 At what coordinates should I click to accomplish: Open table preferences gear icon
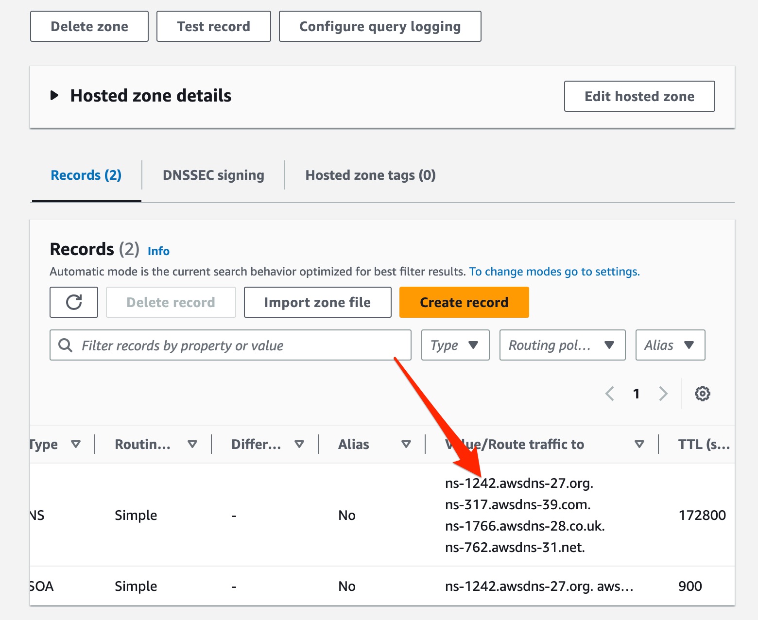[702, 394]
